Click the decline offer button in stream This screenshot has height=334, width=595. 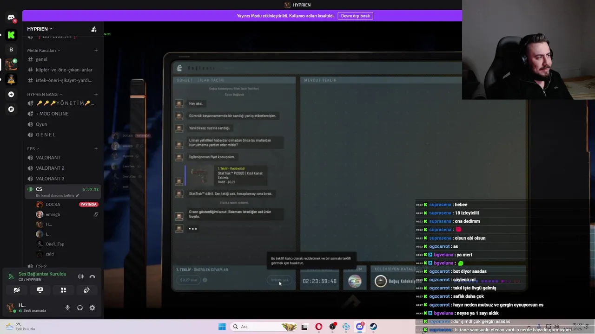point(280,280)
